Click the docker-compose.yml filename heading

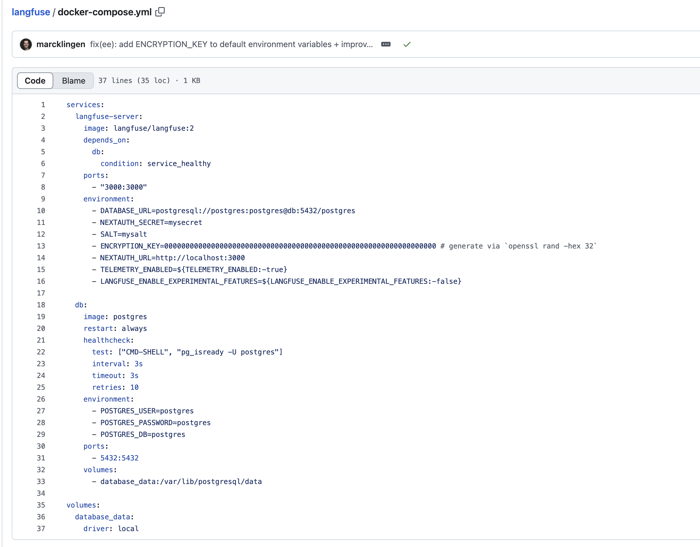coord(104,12)
